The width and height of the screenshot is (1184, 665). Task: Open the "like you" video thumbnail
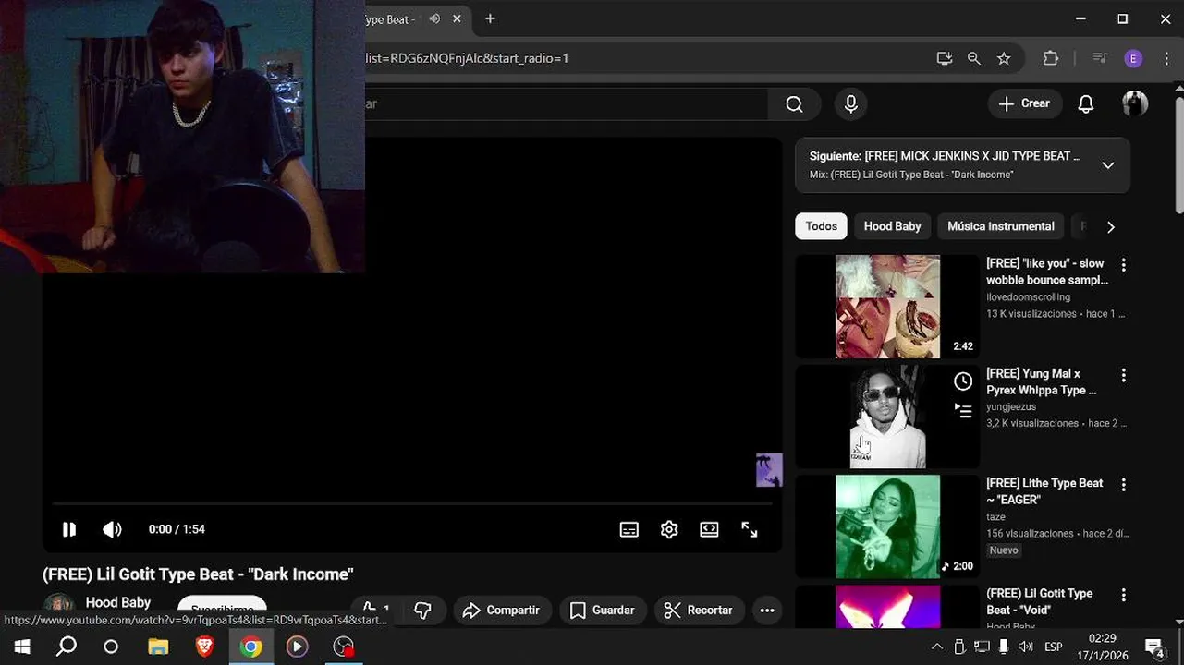coord(887,307)
